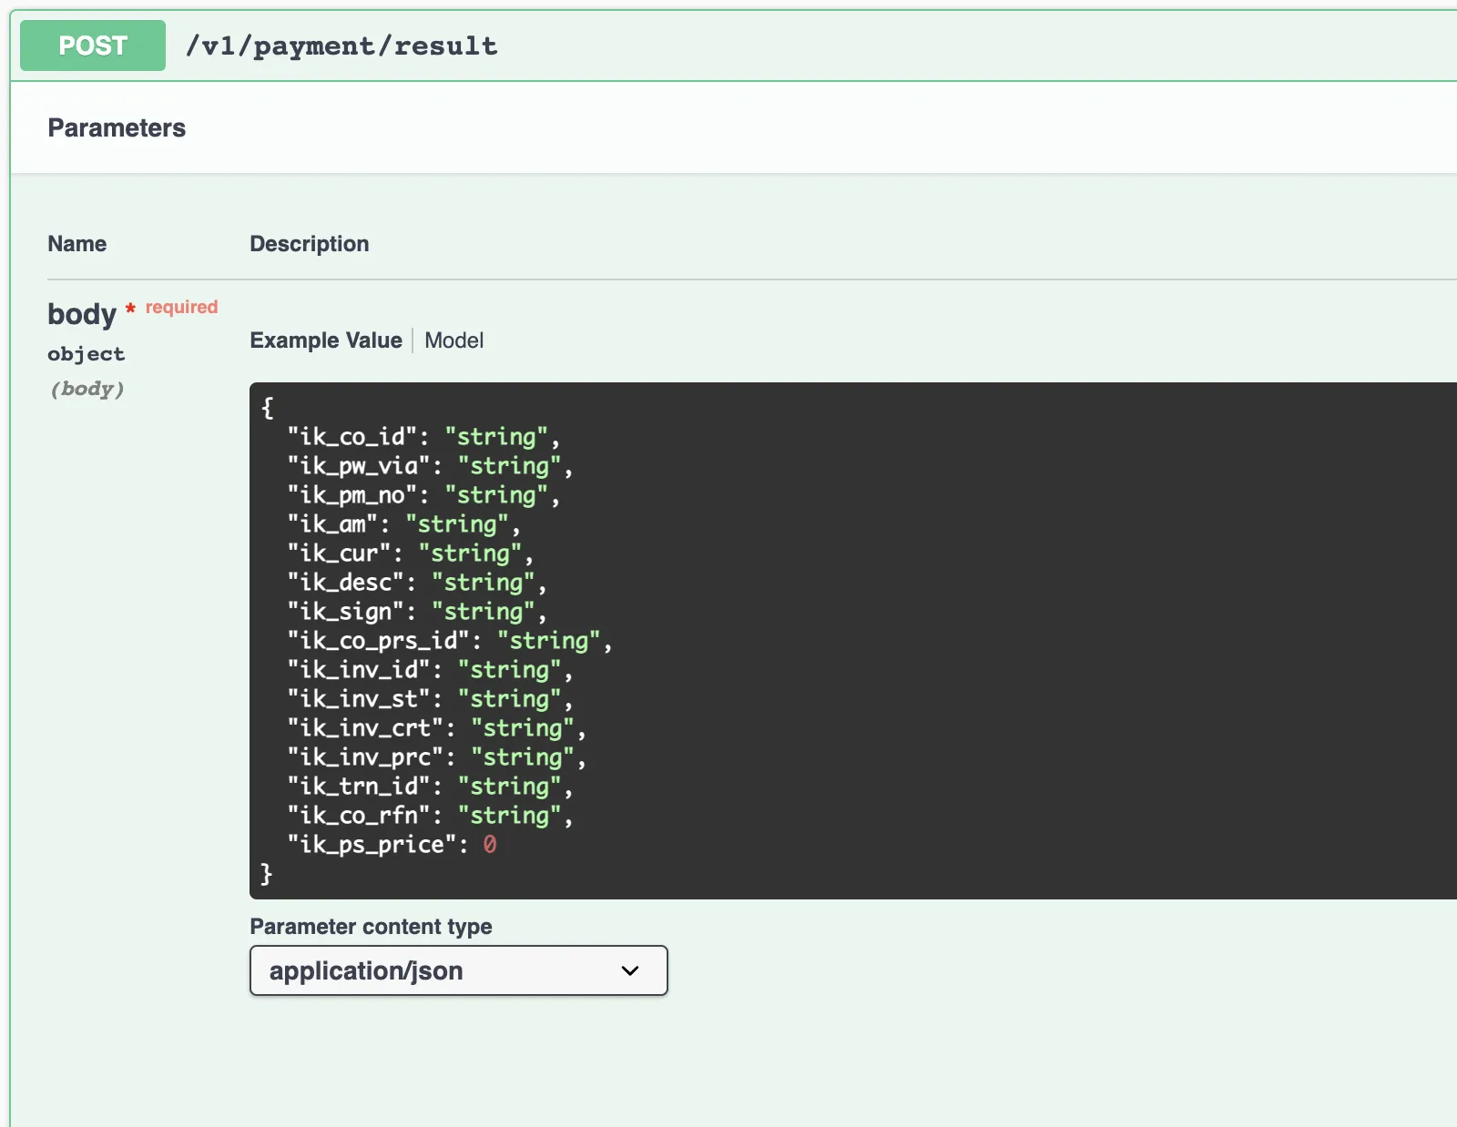
Task: Select the Example Value tab
Action: coord(326,340)
